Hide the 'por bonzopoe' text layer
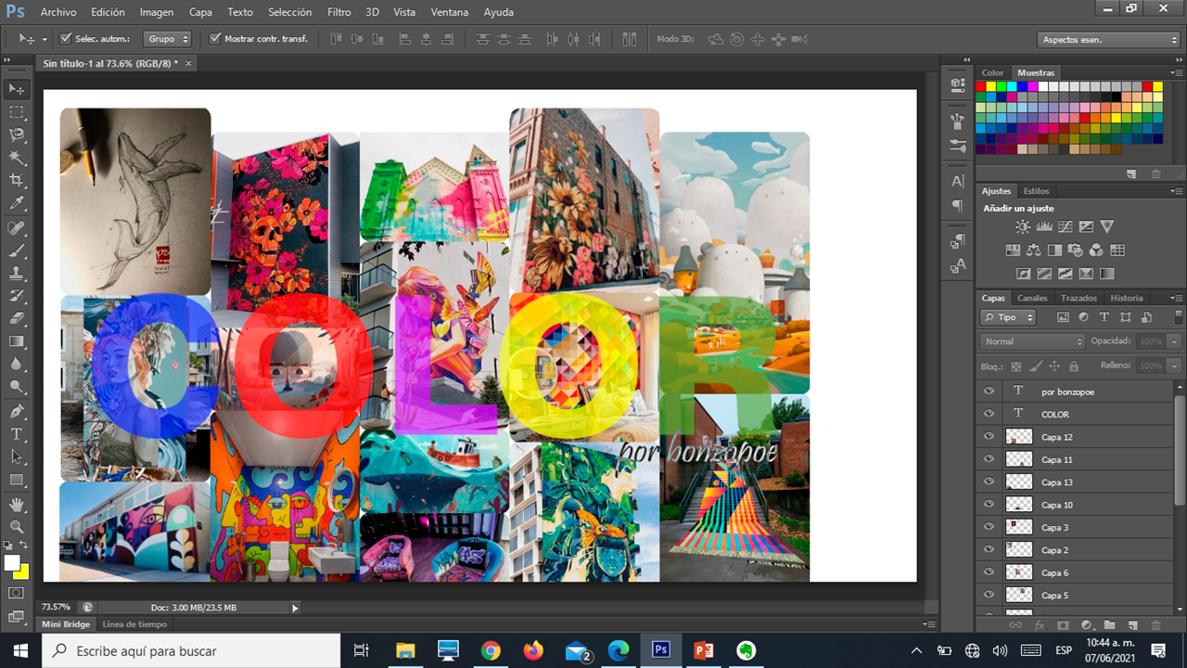Viewport: 1187px width, 668px height. click(989, 392)
